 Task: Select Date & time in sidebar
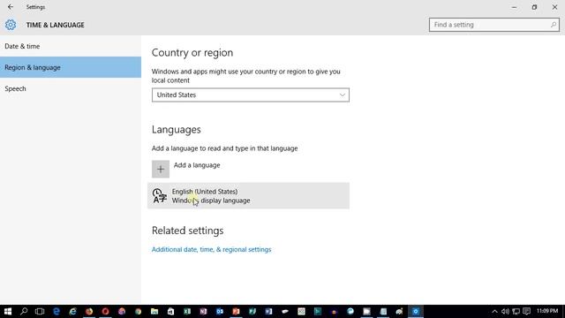tap(71, 46)
